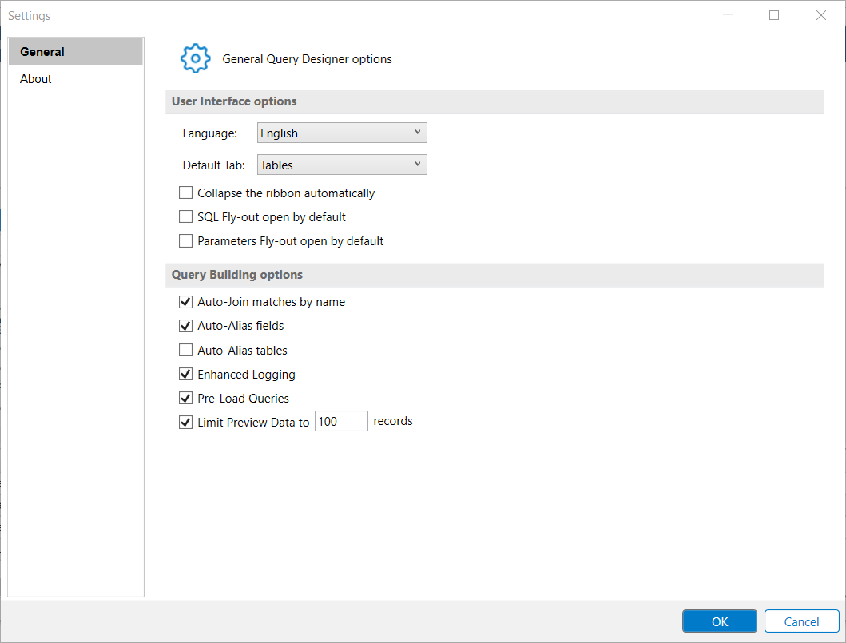846x643 pixels.
Task: Enable Auto-Alias tables
Action: 185,350
